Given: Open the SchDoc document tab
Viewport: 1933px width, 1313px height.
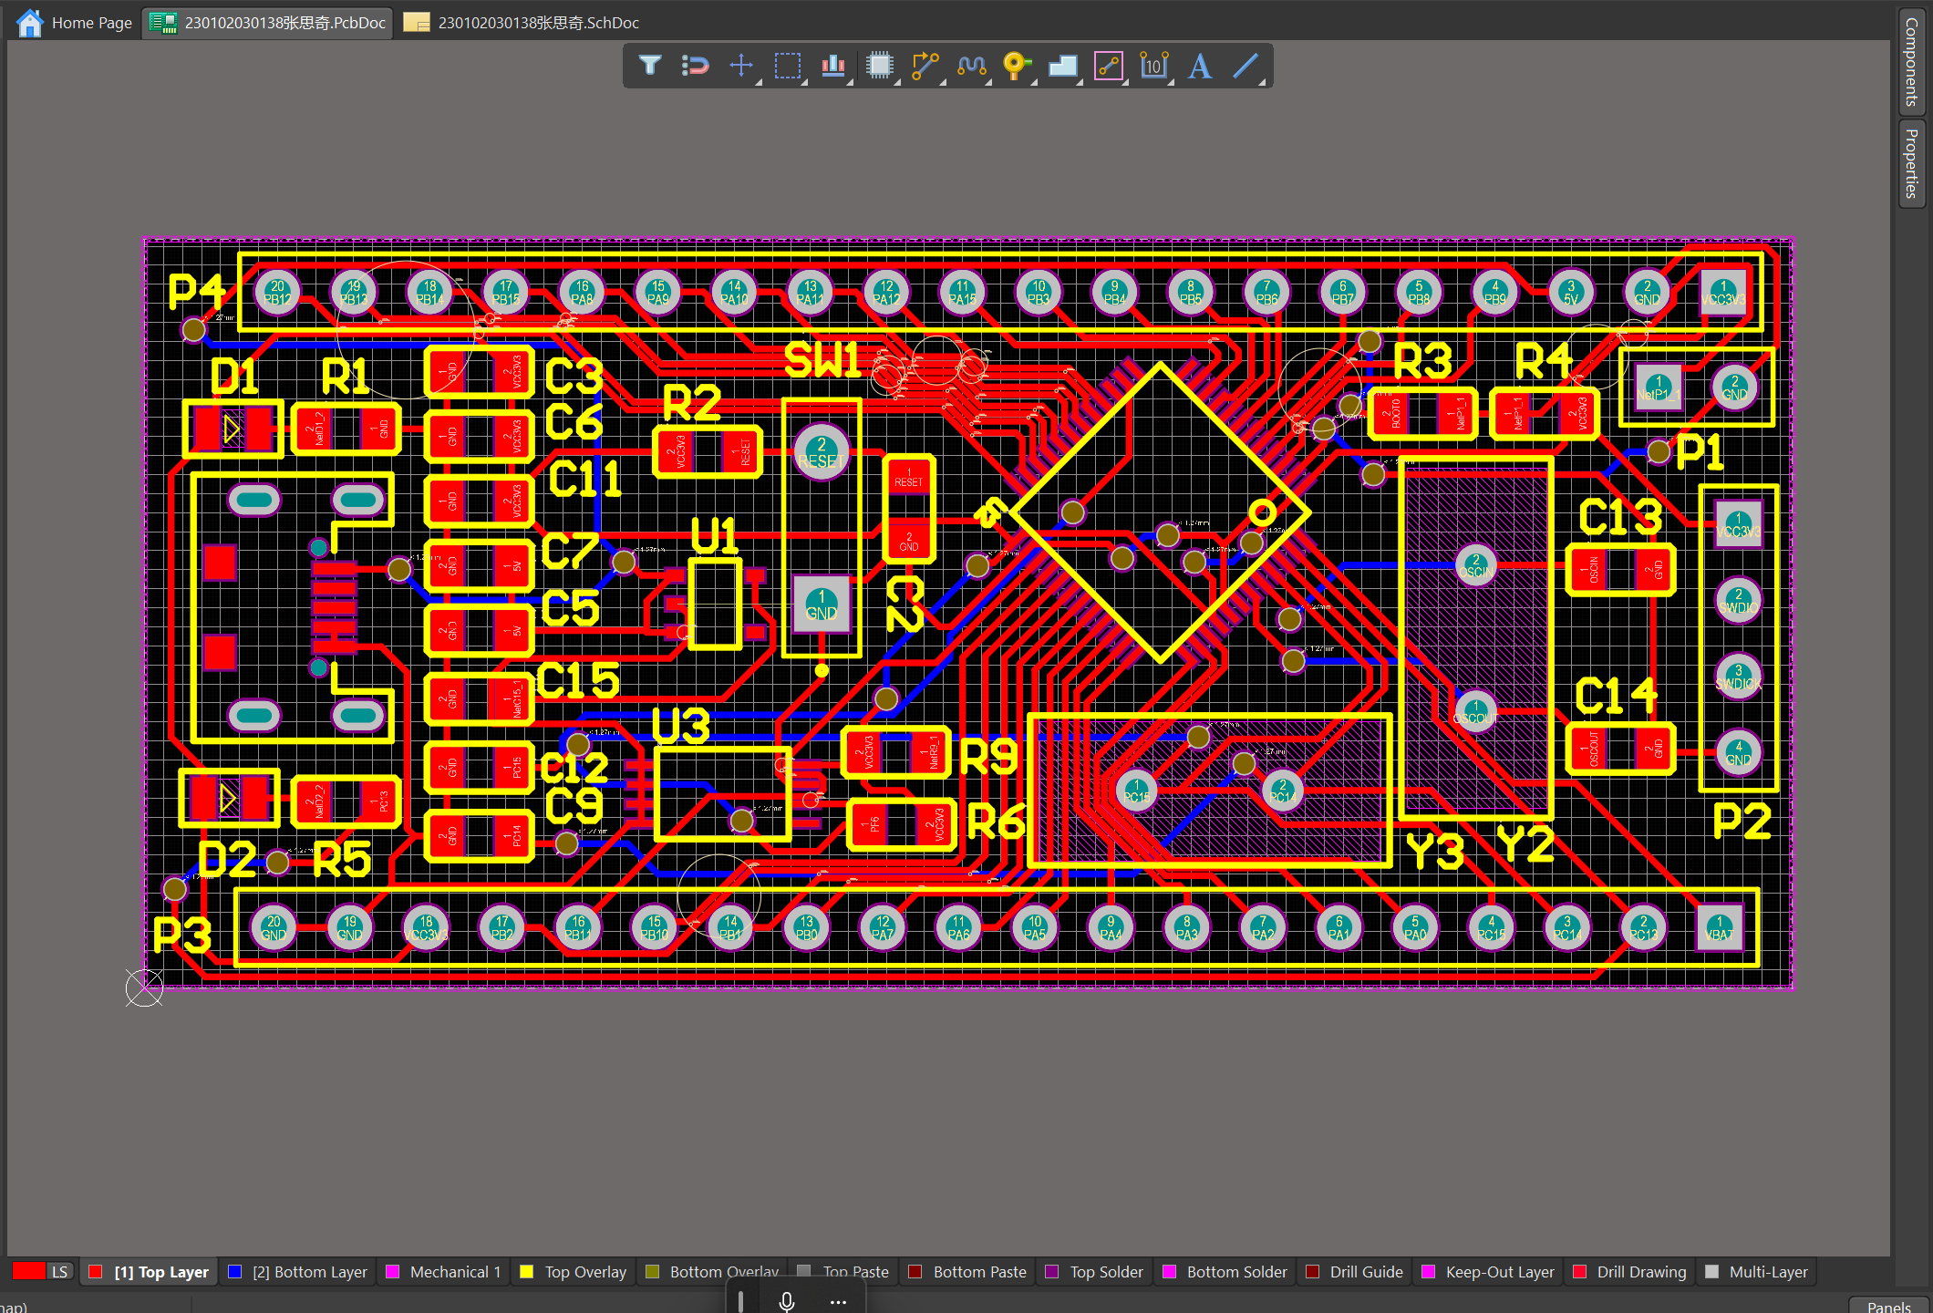Looking at the screenshot, I should click(x=522, y=23).
